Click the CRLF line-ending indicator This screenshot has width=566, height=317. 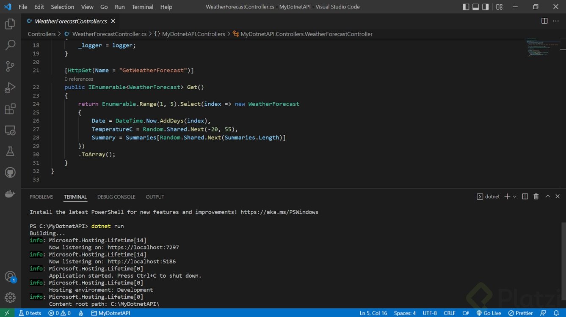449,313
